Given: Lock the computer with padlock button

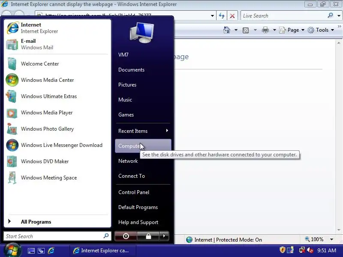Looking at the screenshot, I should (148, 236).
